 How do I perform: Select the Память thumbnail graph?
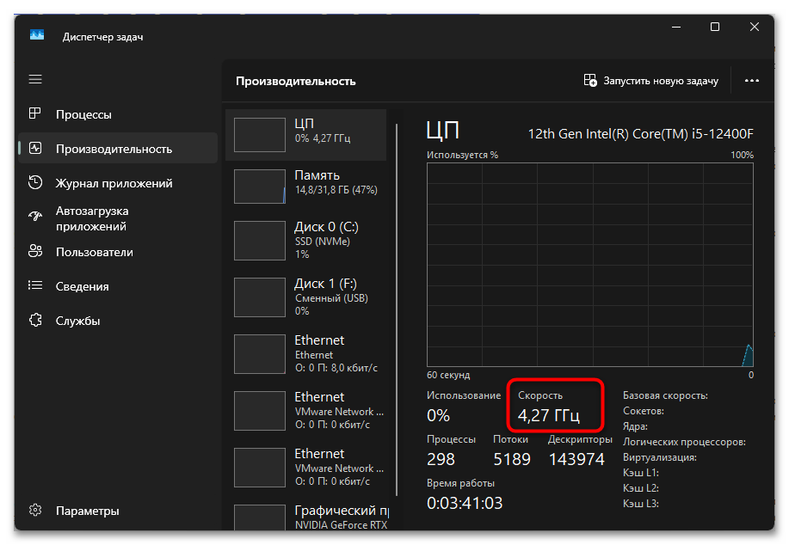pyautogui.click(x=260, y=187)
